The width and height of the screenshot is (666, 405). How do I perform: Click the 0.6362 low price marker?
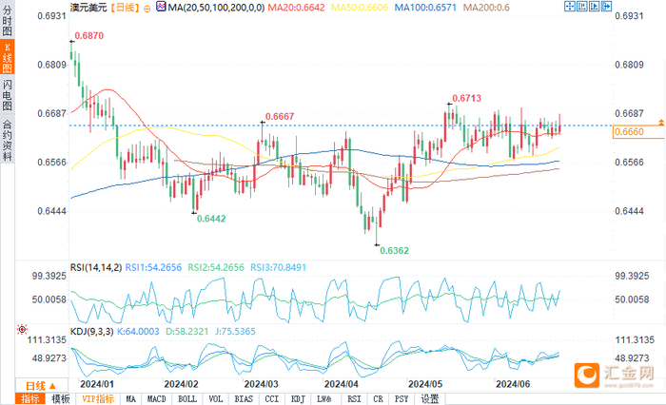[394, 250]
